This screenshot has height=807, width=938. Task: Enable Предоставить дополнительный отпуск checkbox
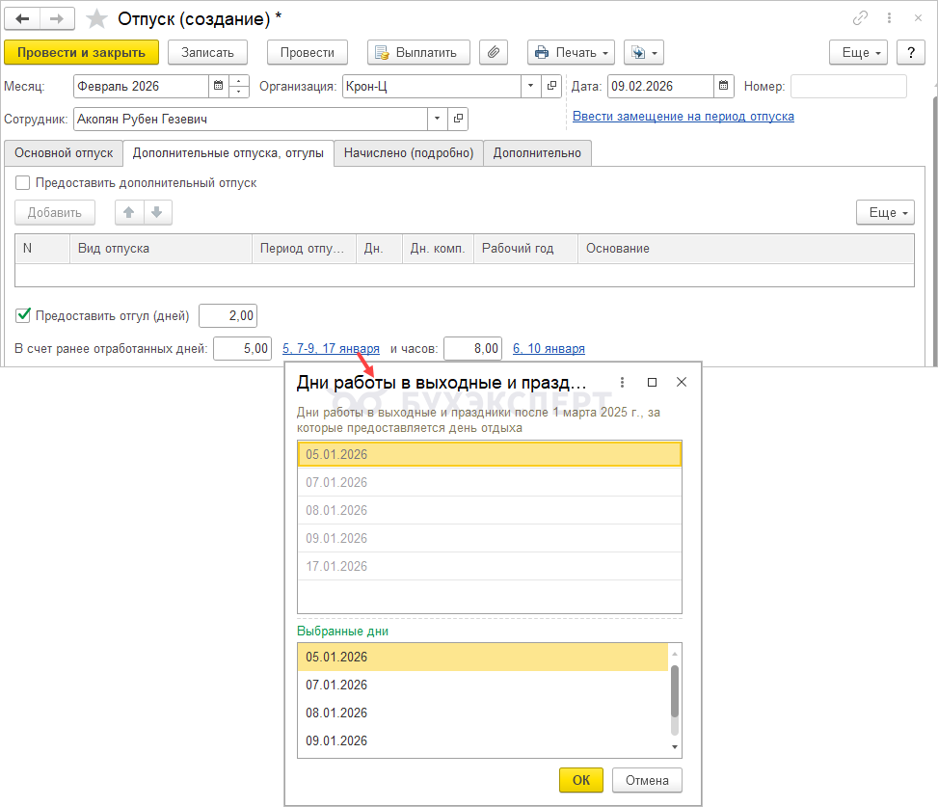click(23, 182)
